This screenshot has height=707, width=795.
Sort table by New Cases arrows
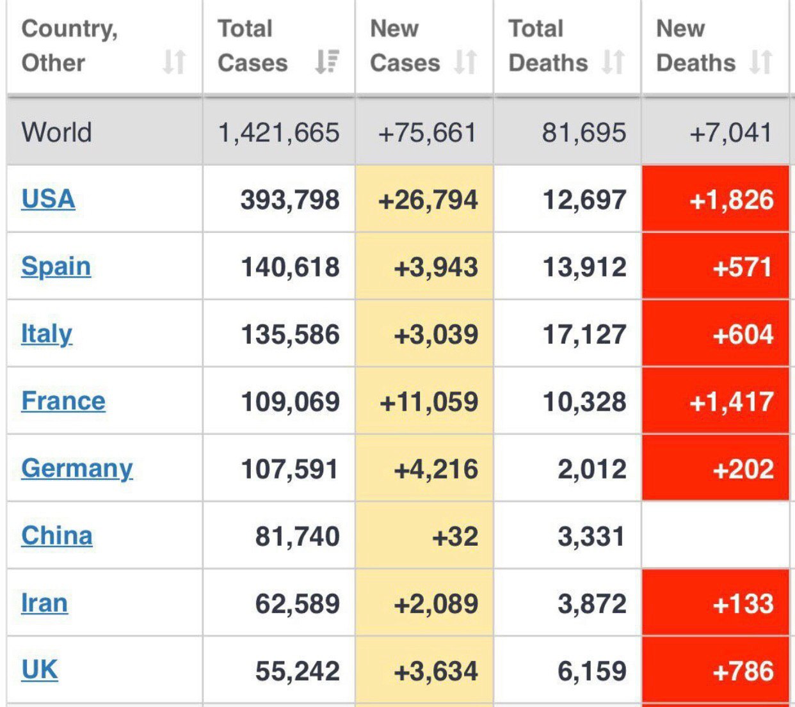465,62
